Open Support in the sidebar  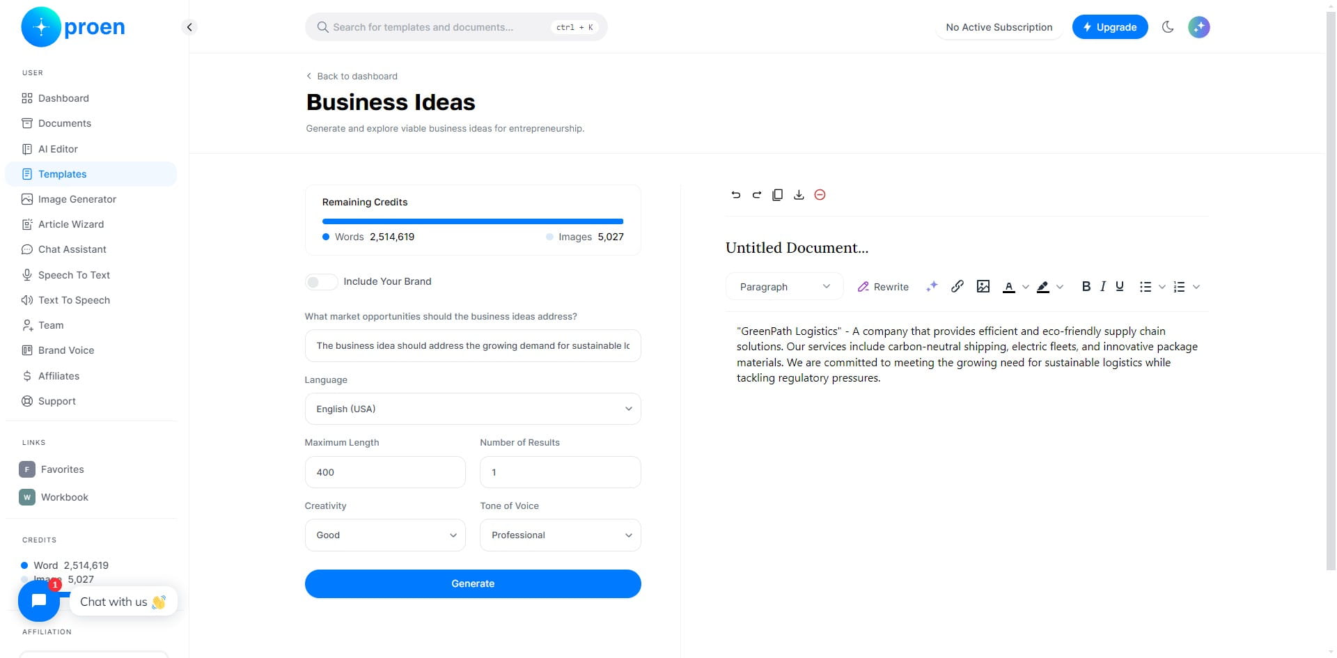coord(91,401)
